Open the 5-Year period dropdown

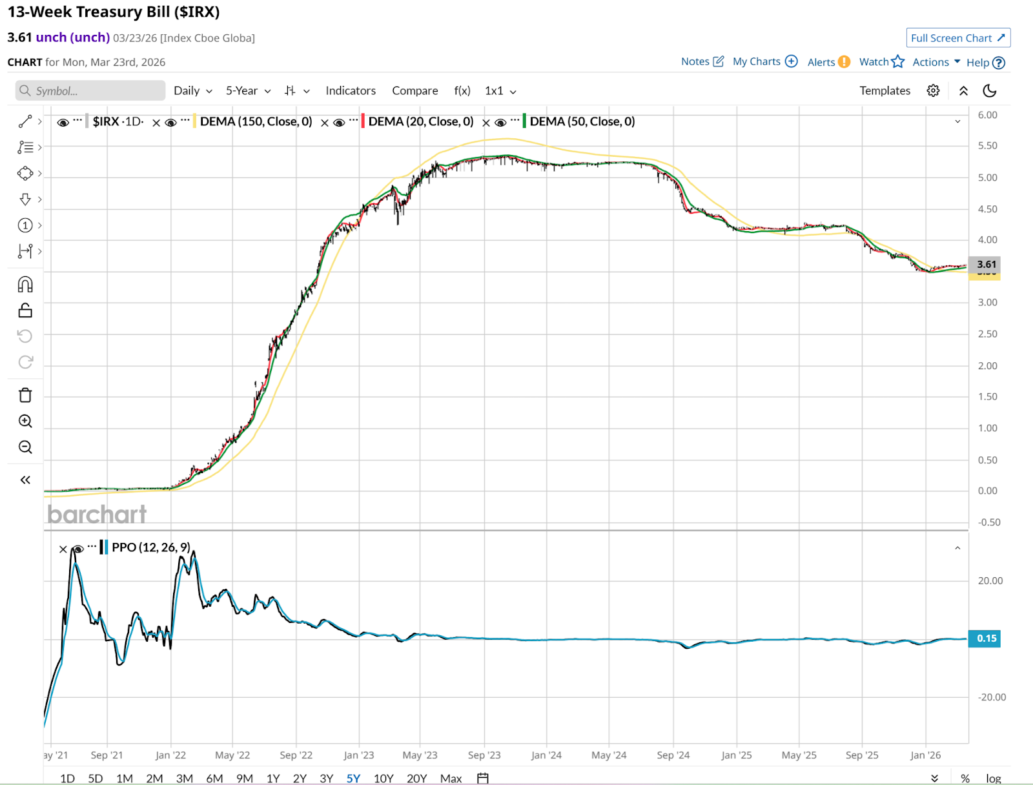[249, 90]
